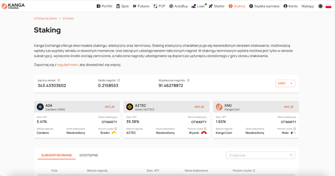Viewport: 335px width, 176px height.
Task: Open the Portfel menu item
Action: pyautogui.click(x=104, y=6)
